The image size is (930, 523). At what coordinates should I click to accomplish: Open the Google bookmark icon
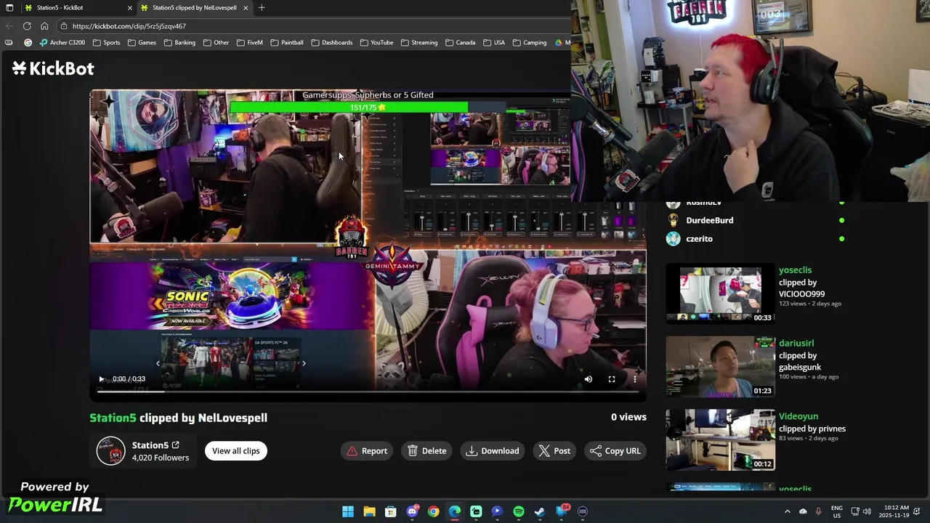pos(28,43)
